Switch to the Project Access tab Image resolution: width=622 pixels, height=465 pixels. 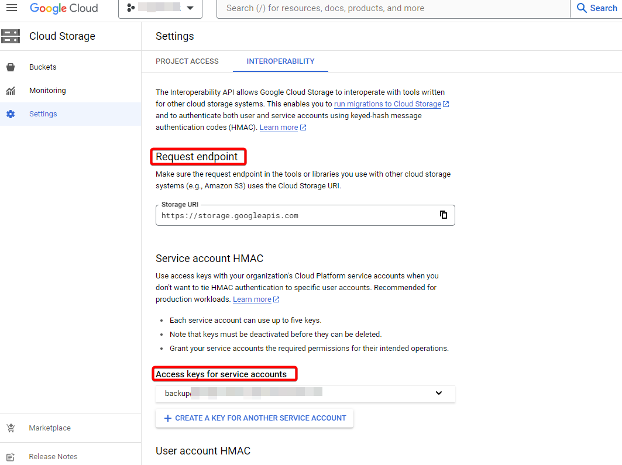pyautogui.click(x=187, y=61)
